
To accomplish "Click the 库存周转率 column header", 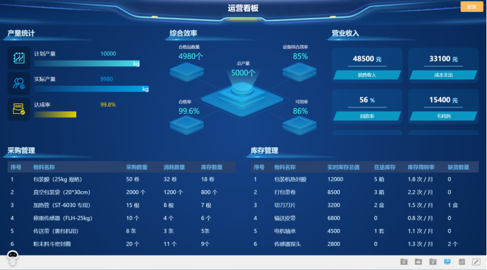I will pyautogui.click(x=420, y=167).
